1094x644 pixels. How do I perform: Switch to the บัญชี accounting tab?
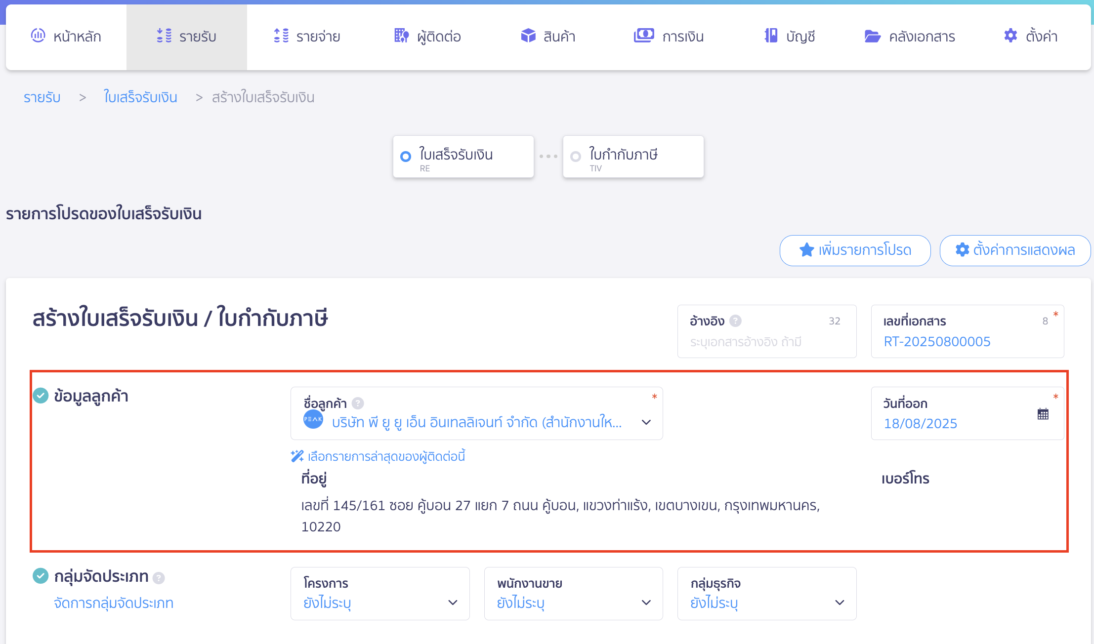tap(789, 36)
